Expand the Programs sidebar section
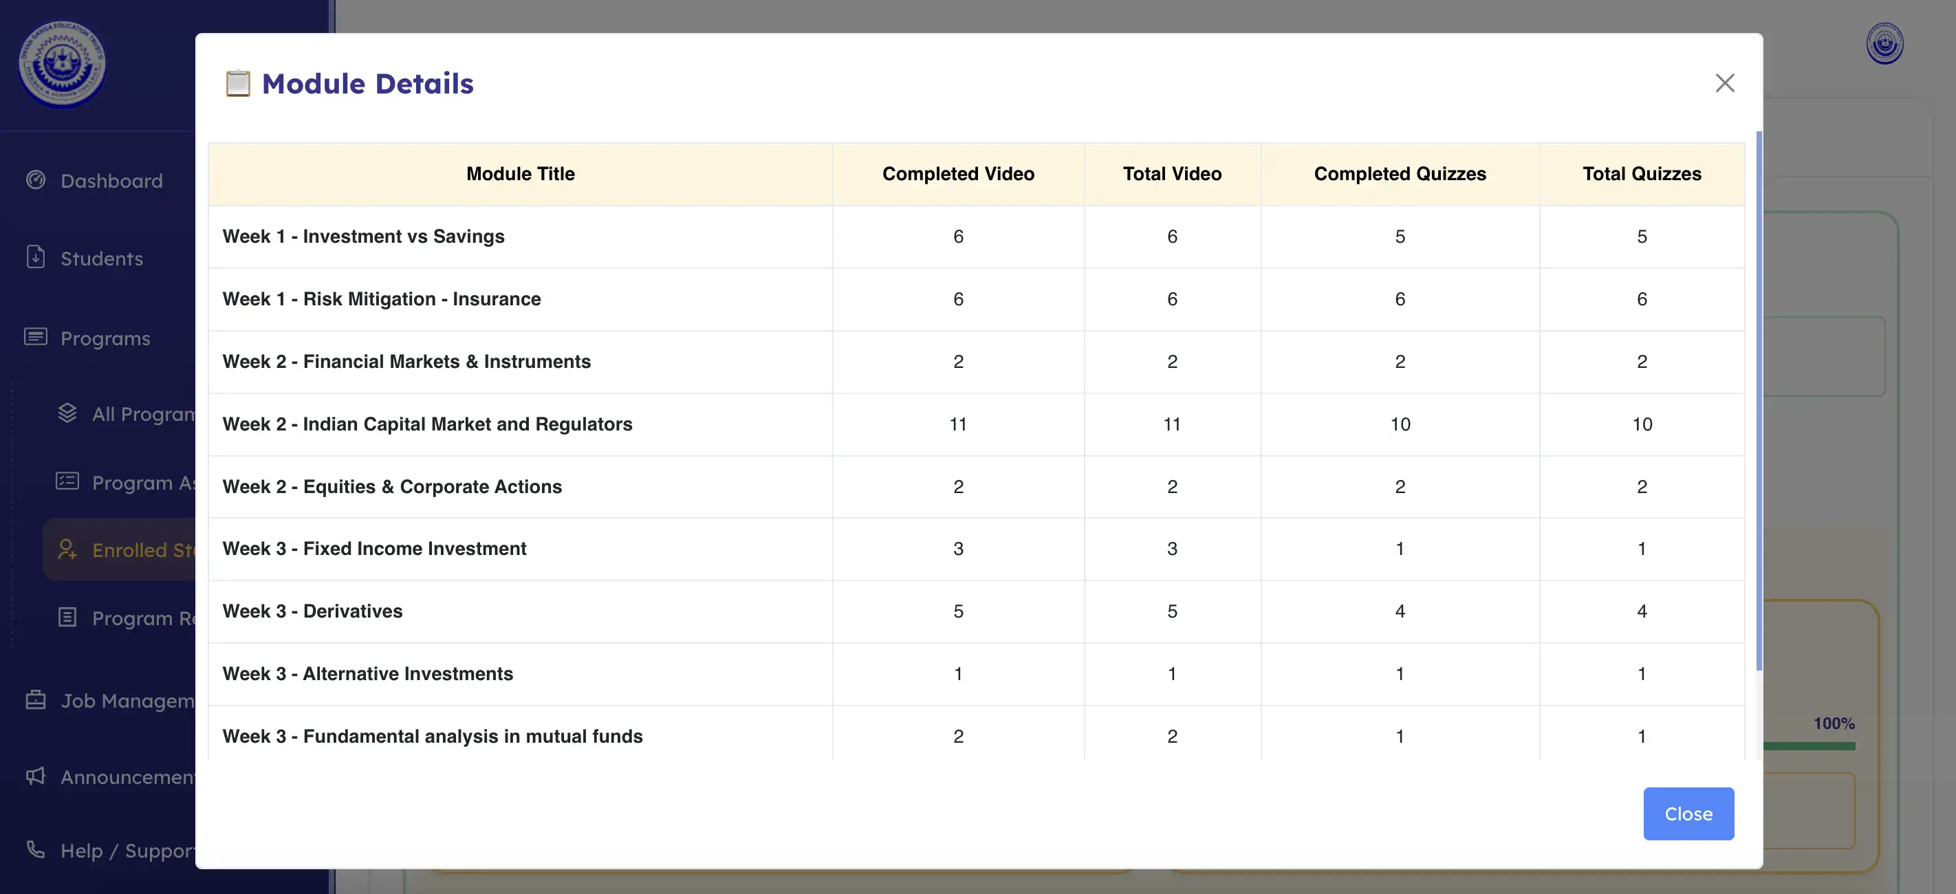 (x=105, y=338)
